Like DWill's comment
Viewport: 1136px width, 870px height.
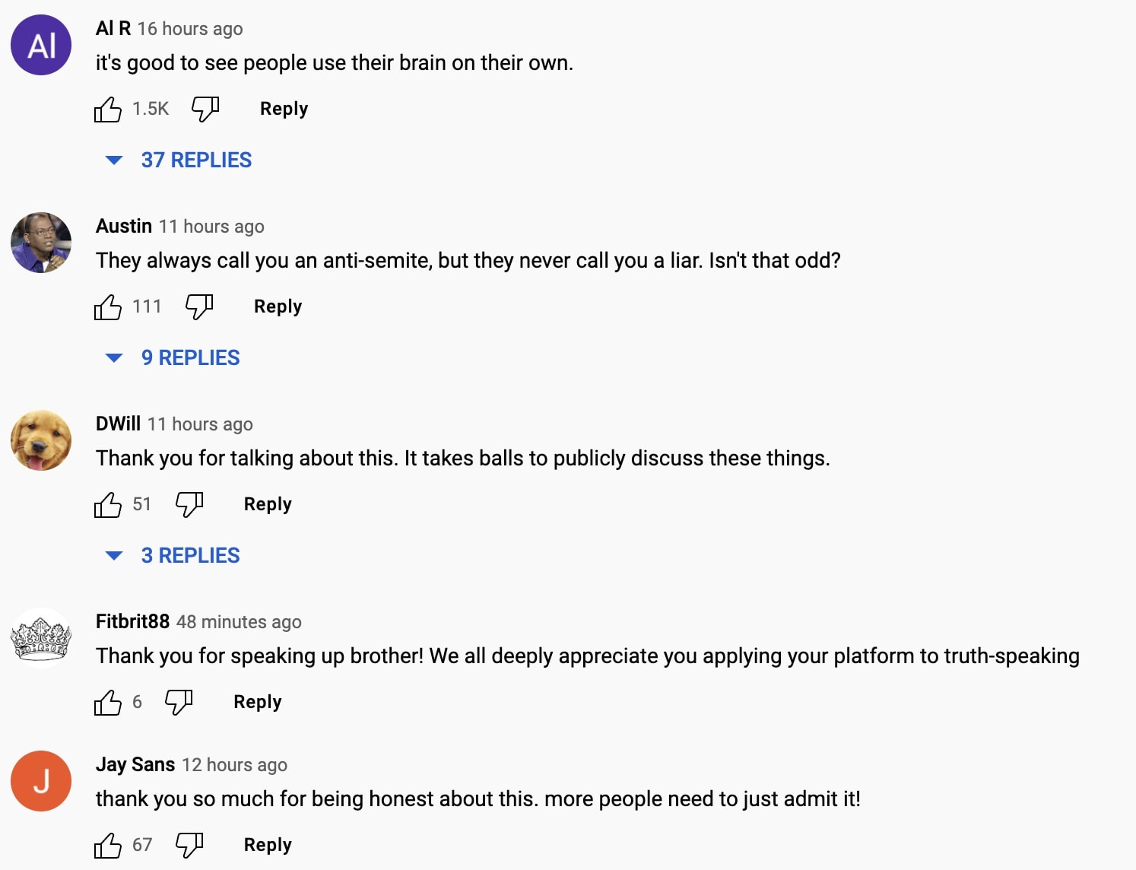click(108, 505)
